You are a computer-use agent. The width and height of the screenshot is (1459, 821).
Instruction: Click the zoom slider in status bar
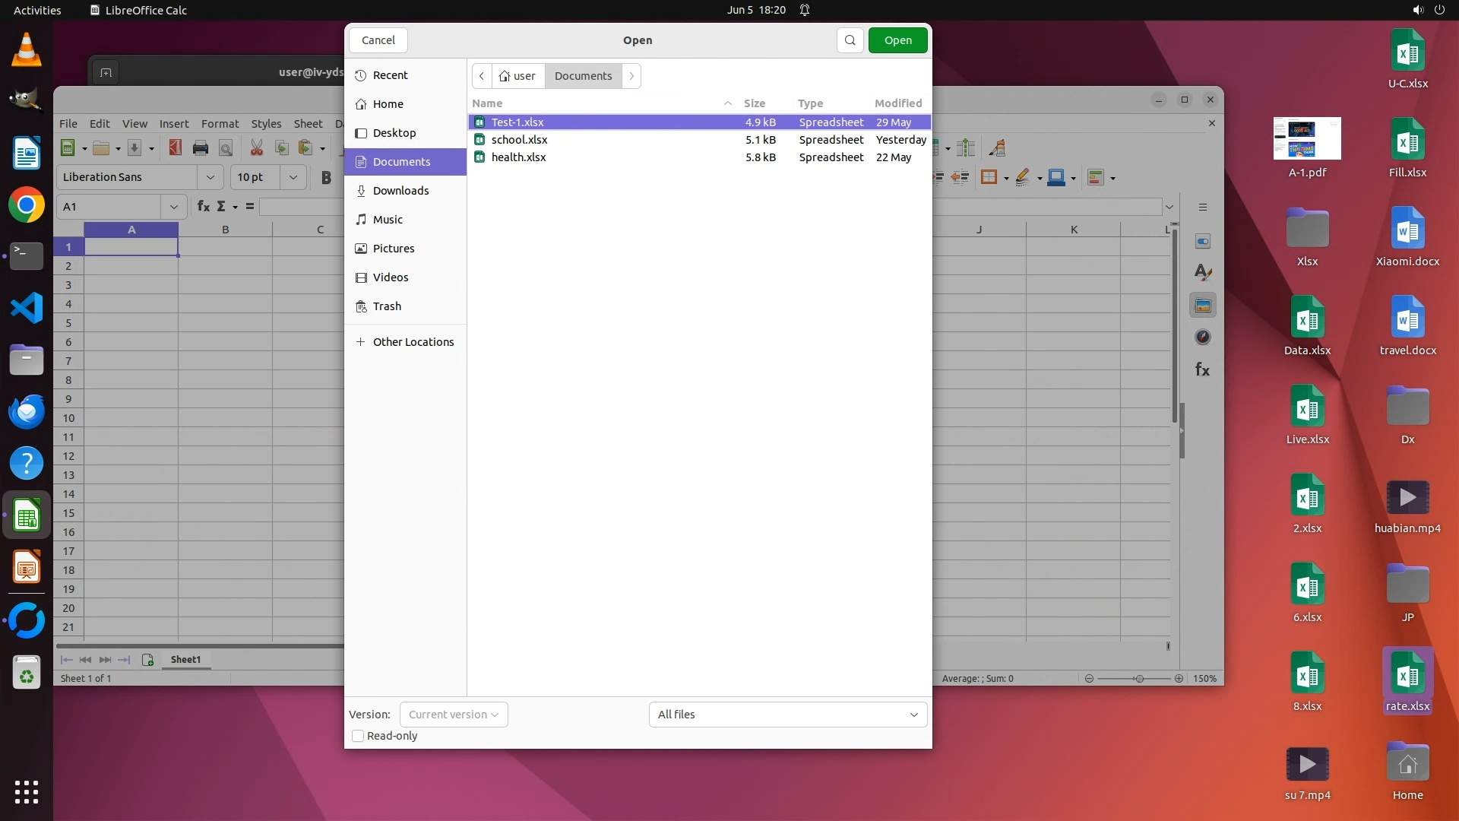[x=1138, y=678]
